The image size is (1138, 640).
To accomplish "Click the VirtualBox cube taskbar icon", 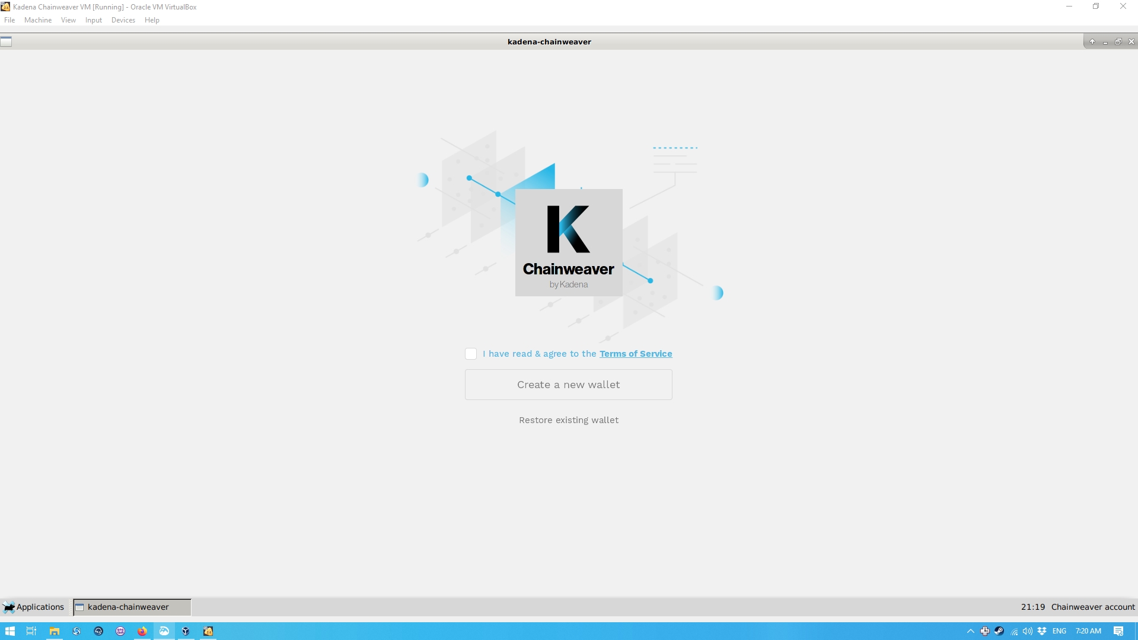I will pyautogui.click(x=186, y=631).
